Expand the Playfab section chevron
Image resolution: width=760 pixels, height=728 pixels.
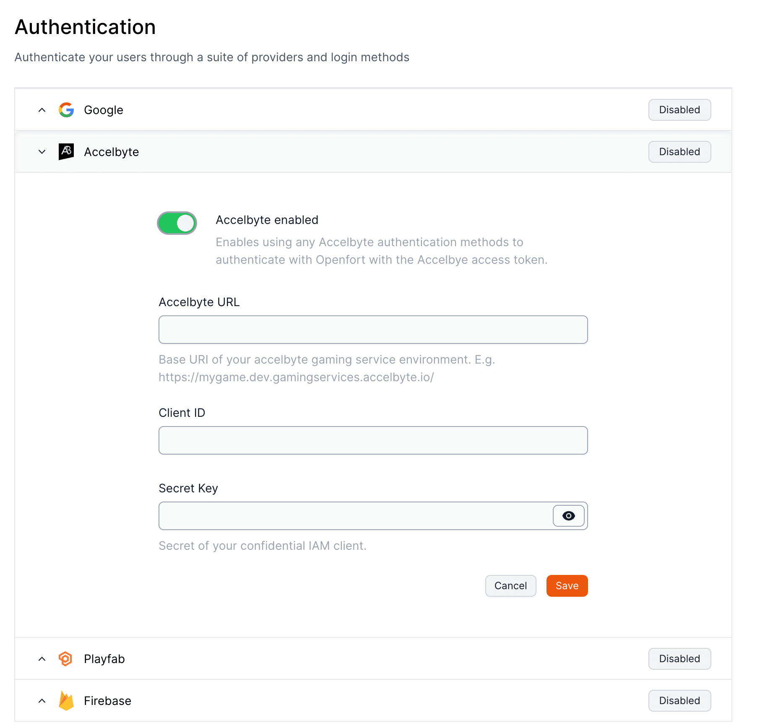tap(42, 658)
